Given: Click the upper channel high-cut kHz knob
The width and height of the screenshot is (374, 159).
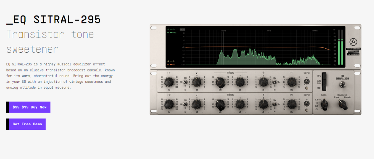Looking at the screenshot, I should [x=292, y=82].
